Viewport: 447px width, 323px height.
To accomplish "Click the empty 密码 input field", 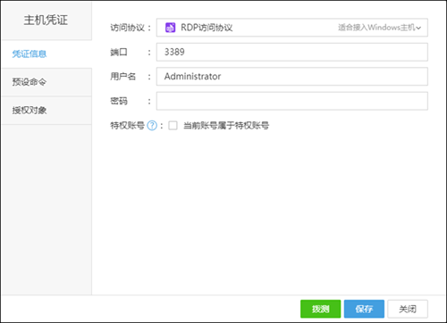I will point(292,101).
